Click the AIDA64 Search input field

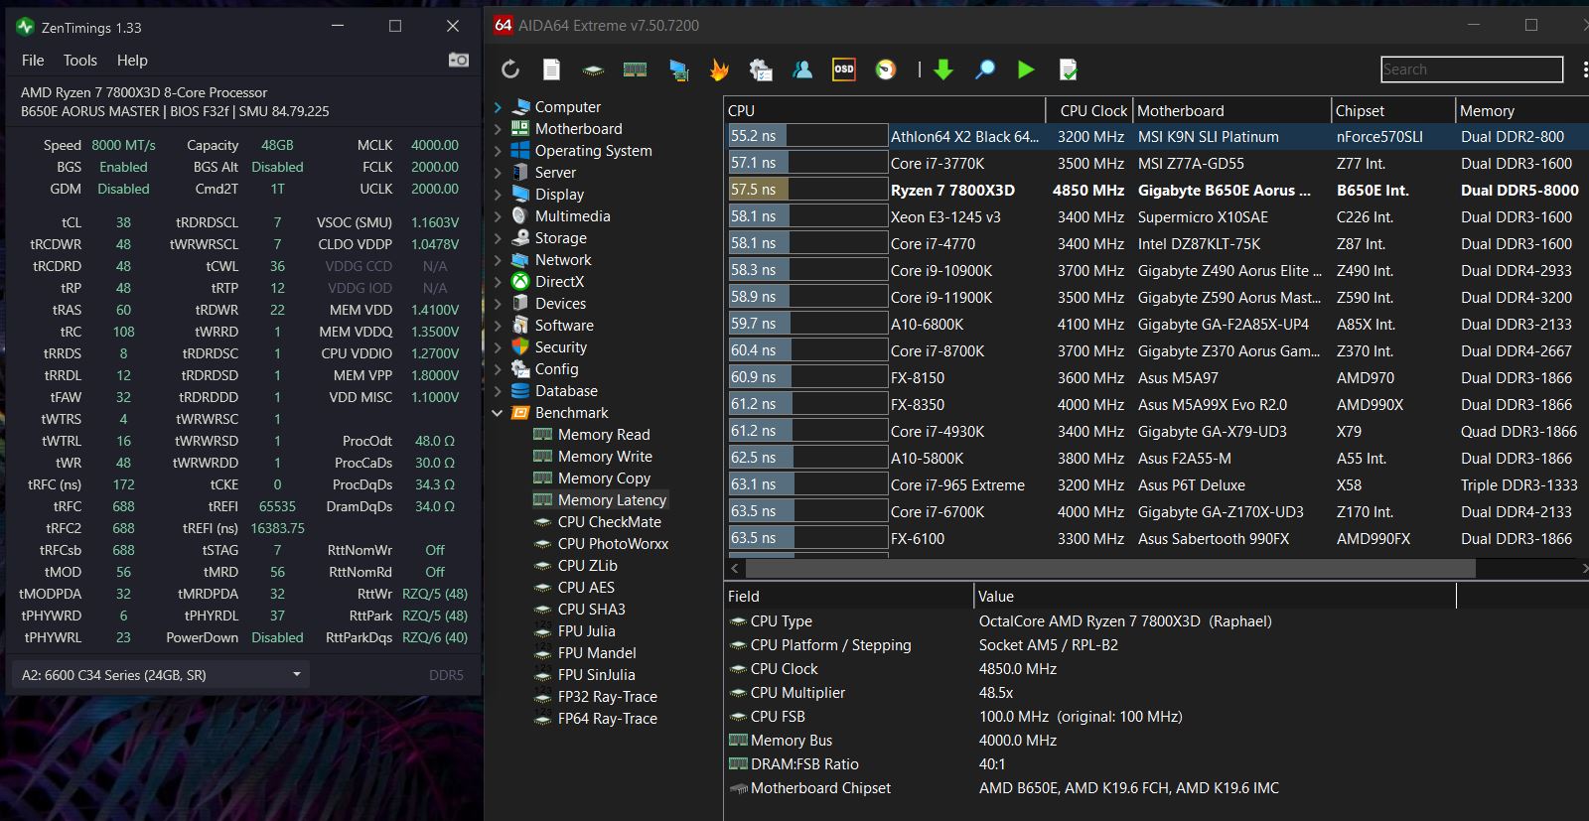click(x=1471, y=69)
